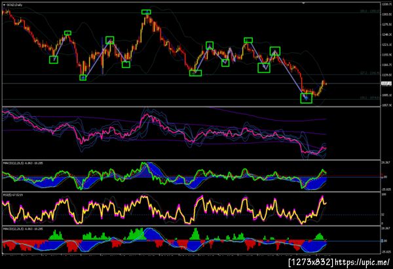The width and height of the screenshot is (393, 269).
Task: Select MACD(12,26,5) label in green-line MACD pane
Action: (x=23, y=163)
